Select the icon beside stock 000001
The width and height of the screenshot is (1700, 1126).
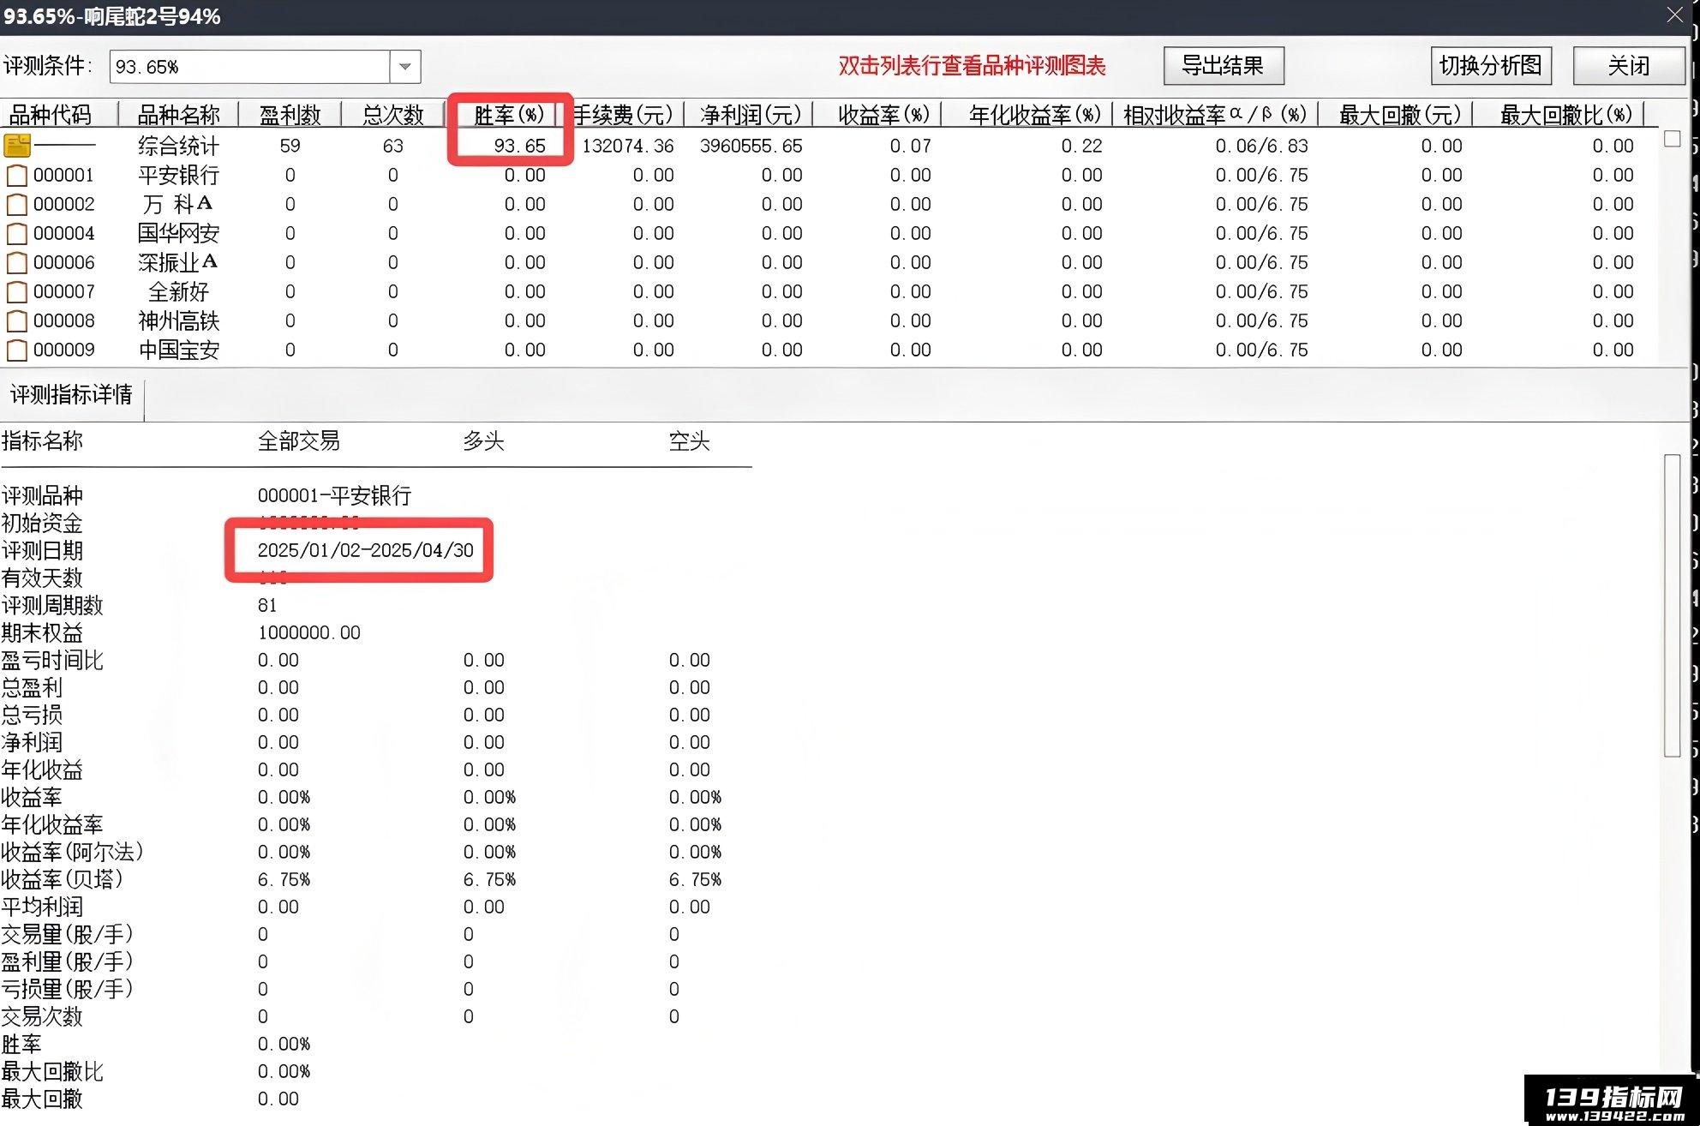click(x=17, y=176)
